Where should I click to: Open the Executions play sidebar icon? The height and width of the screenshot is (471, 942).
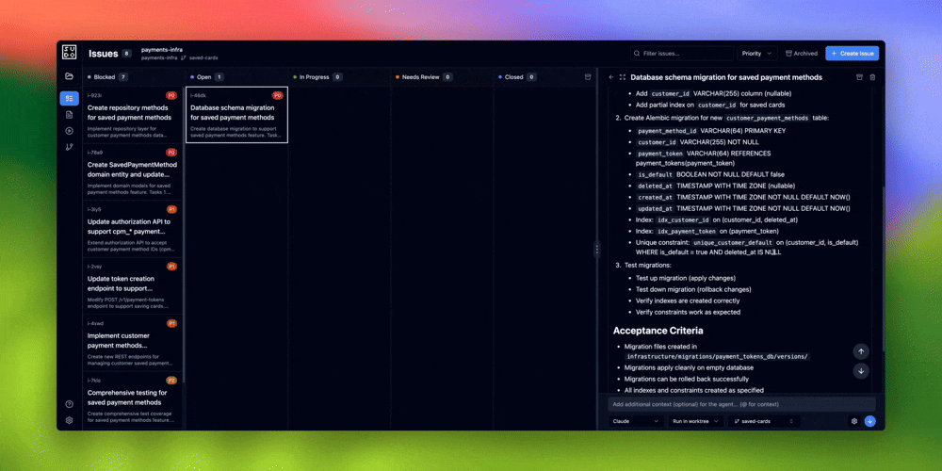pos(69,130)
